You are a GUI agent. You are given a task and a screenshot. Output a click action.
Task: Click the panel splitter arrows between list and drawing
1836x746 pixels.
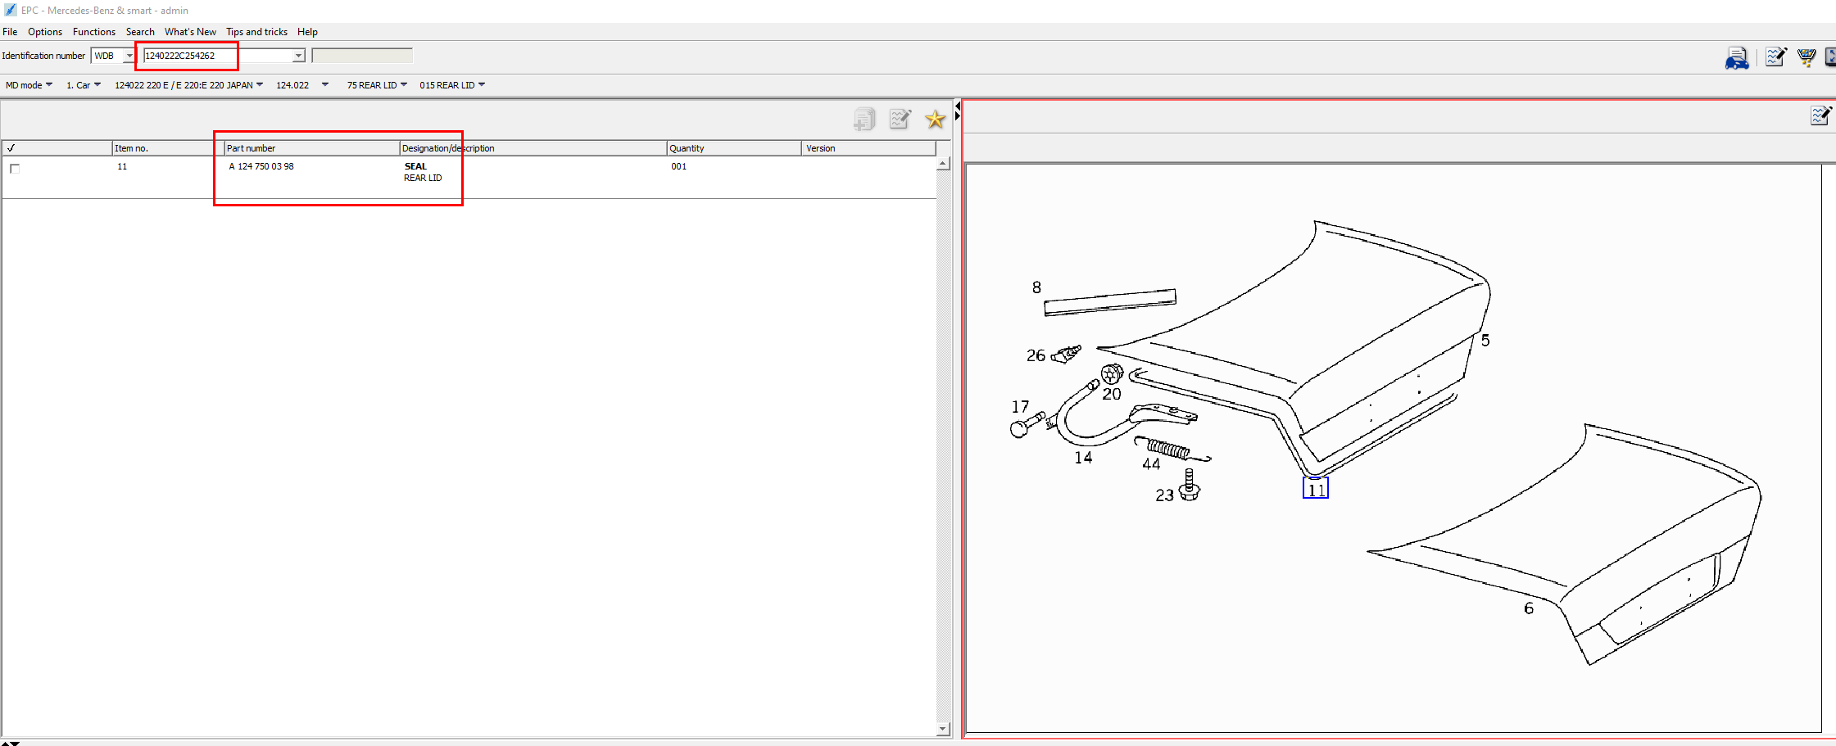957,111
